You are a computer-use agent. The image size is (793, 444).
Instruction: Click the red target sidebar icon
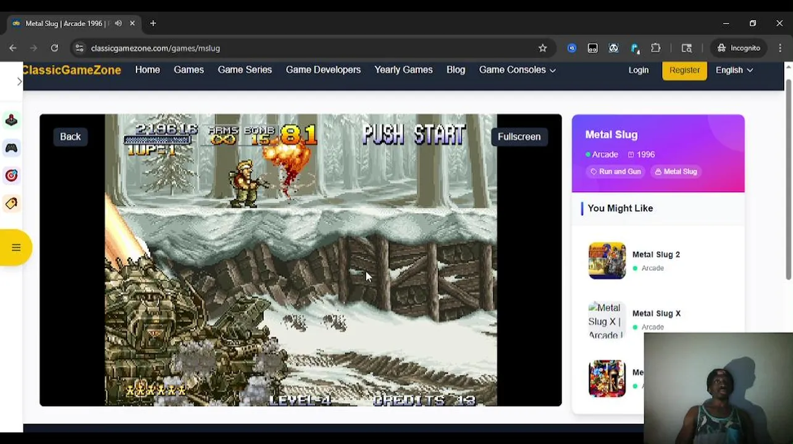point(11,176)
